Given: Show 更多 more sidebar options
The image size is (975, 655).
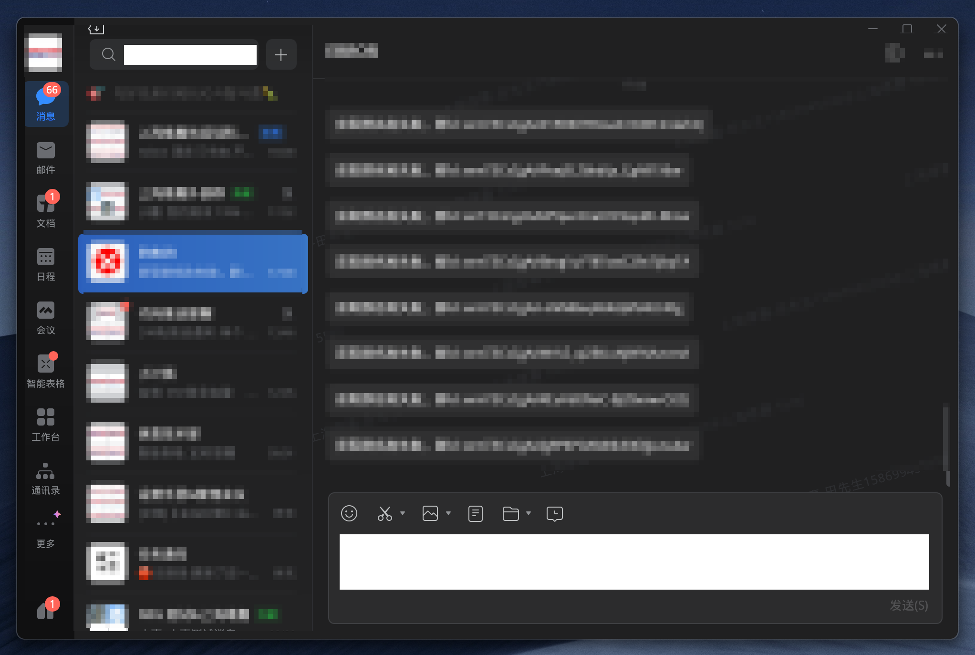Looking at the screenshot, I should 46,530.
